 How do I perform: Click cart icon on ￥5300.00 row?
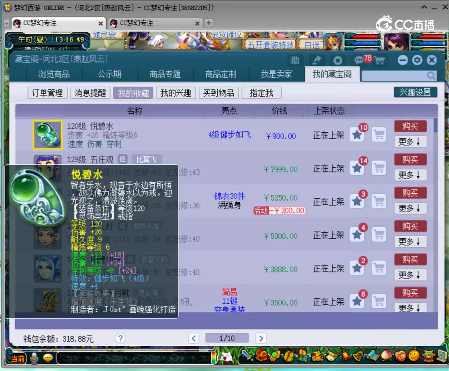pyautogui.click(x=379, y=235)
